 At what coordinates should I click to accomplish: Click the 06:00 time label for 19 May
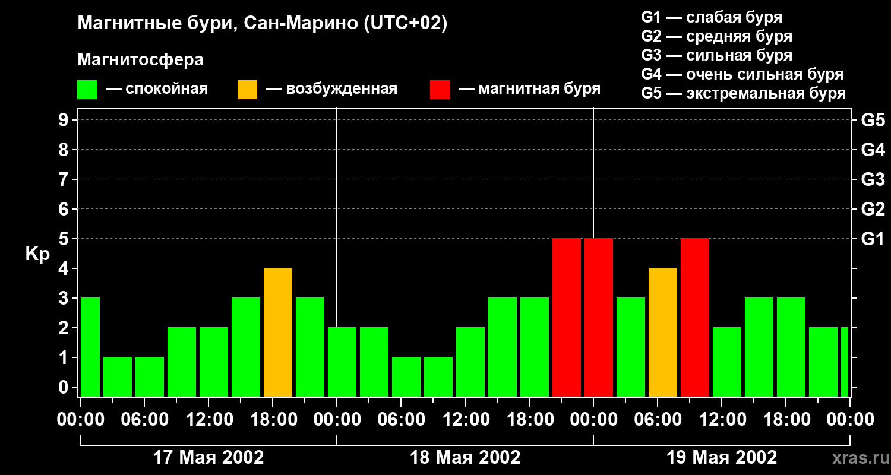[658, 420]
